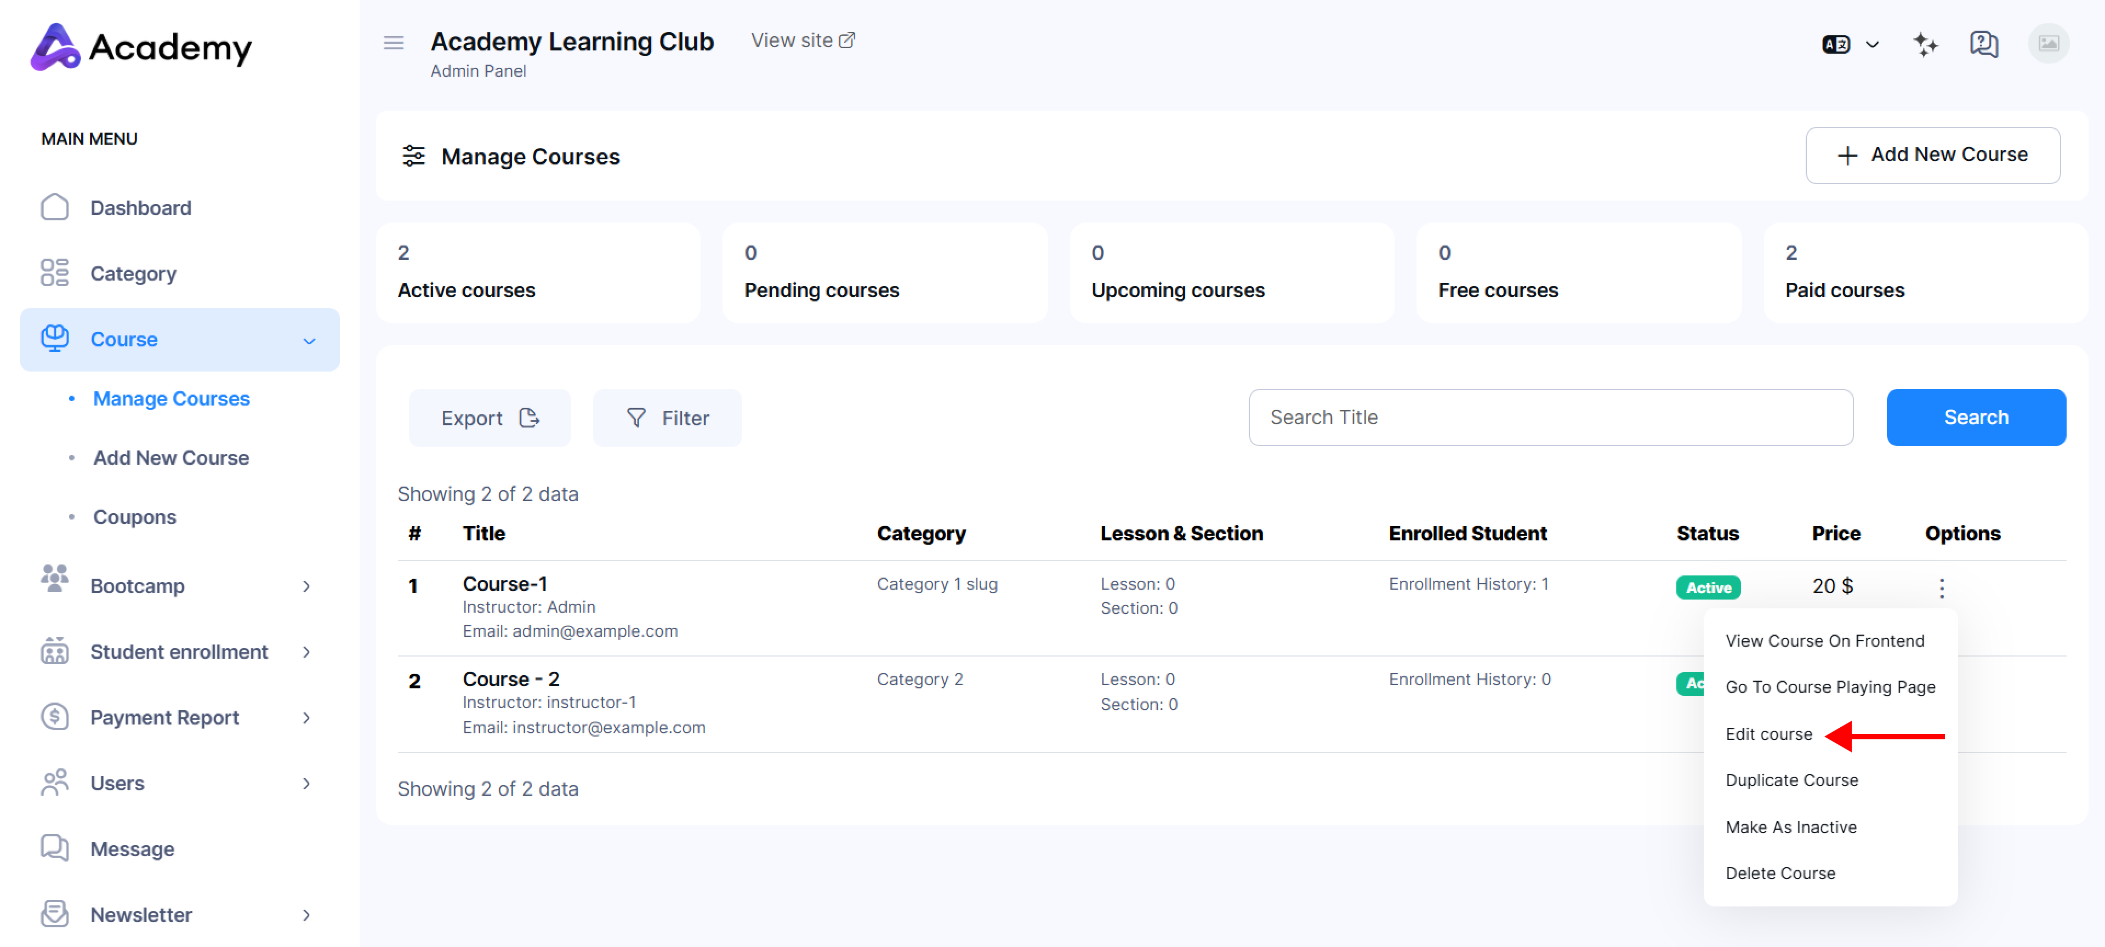Expand the Payment Report submenu
Viewport: 2105px width, 947px height.
306,717
